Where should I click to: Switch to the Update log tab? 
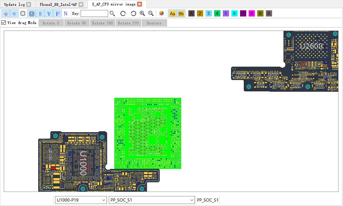tap(14, 4)
